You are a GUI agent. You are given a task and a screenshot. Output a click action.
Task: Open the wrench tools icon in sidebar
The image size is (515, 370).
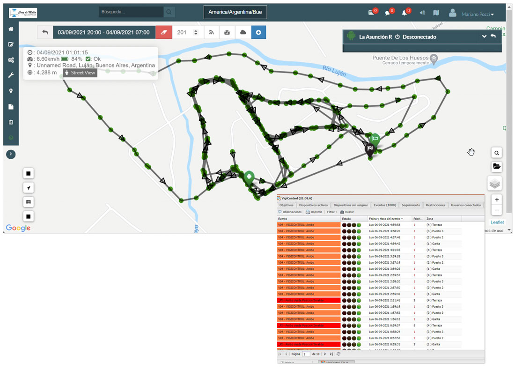(x=11, y=75)
